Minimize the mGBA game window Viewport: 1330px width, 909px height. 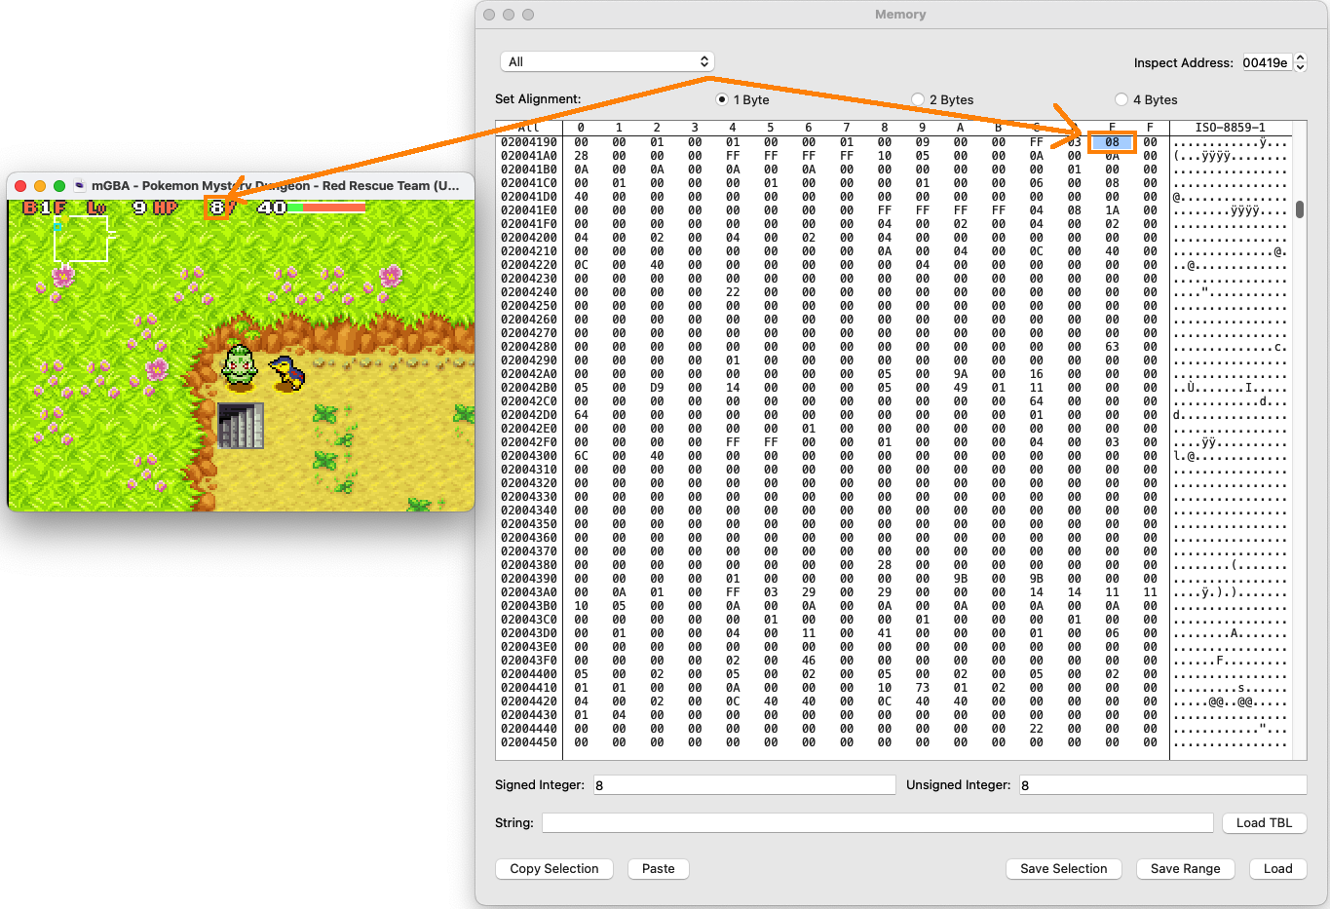click(40, 185)
